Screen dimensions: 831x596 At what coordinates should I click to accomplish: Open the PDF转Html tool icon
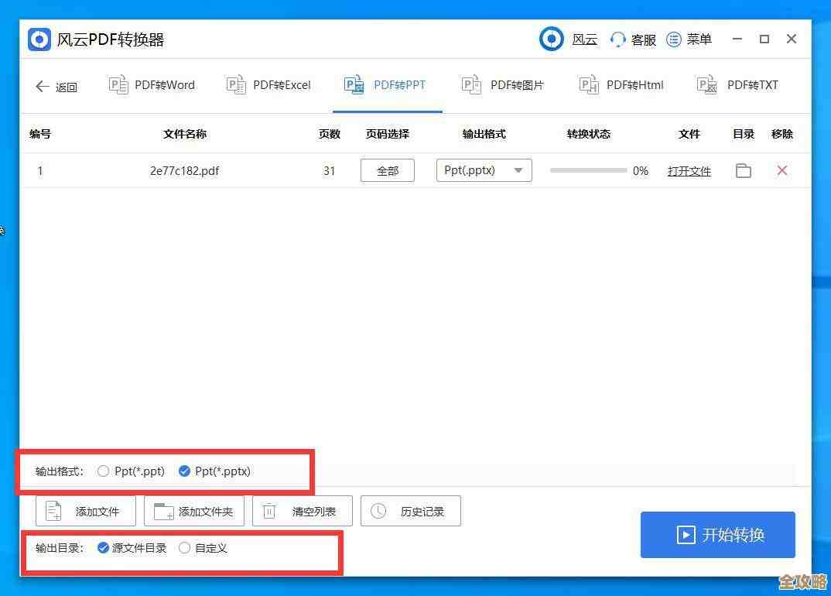(x=587, y=84)
